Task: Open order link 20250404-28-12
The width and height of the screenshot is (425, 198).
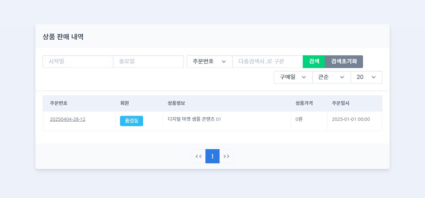Action: pos(68,119)
